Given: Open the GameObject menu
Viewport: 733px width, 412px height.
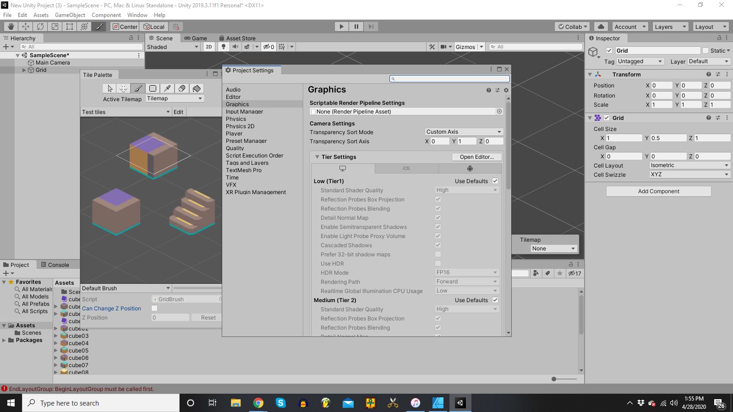Looking at the screenshot, I should point(70,15).
